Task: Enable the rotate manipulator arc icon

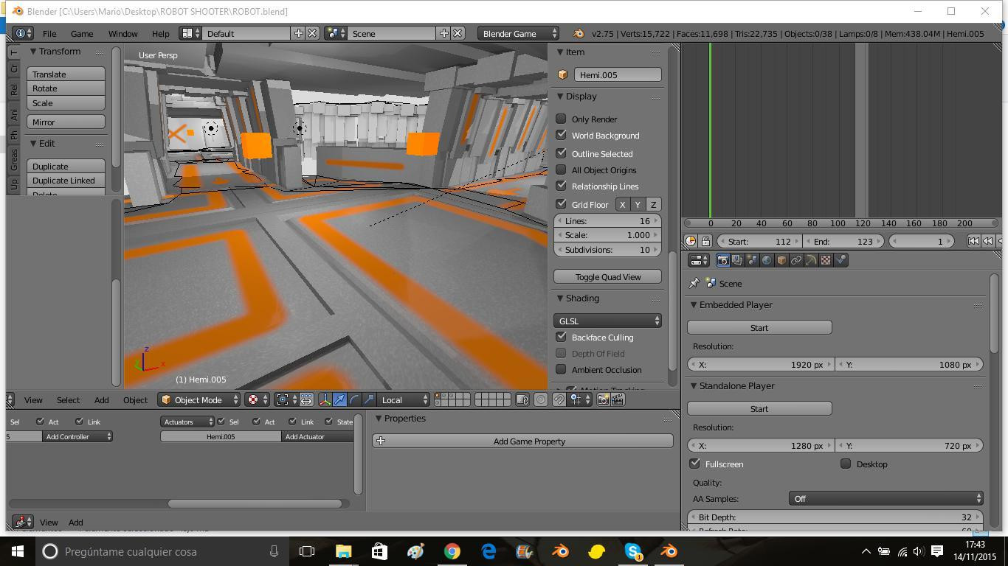Action: [x=354, y=399]
